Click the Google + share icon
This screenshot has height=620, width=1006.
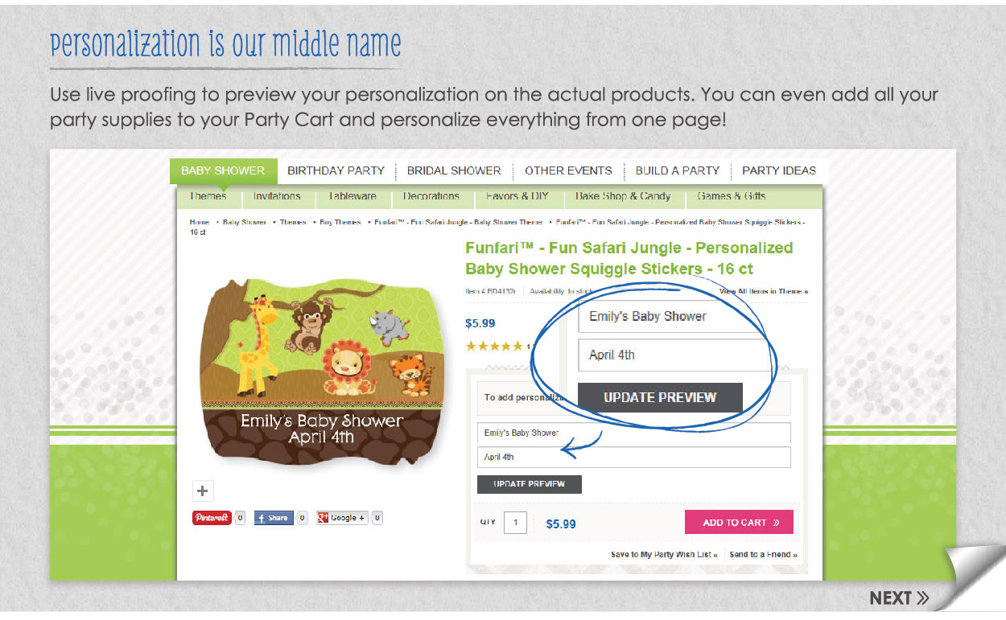coord(342,518)
